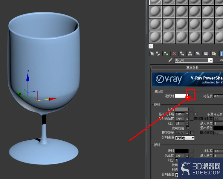223x179 pixels.
Task: Pick material with the eyedropper icon
Action: (170, 60)
